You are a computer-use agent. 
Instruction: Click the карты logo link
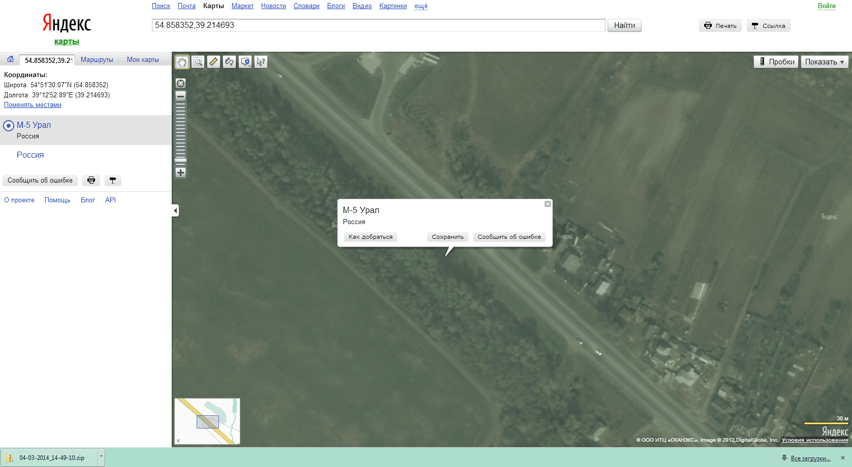pos(67,42)
